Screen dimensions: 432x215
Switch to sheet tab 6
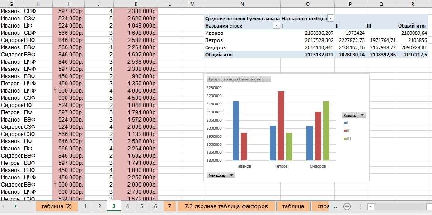click(x=155, y=206)
